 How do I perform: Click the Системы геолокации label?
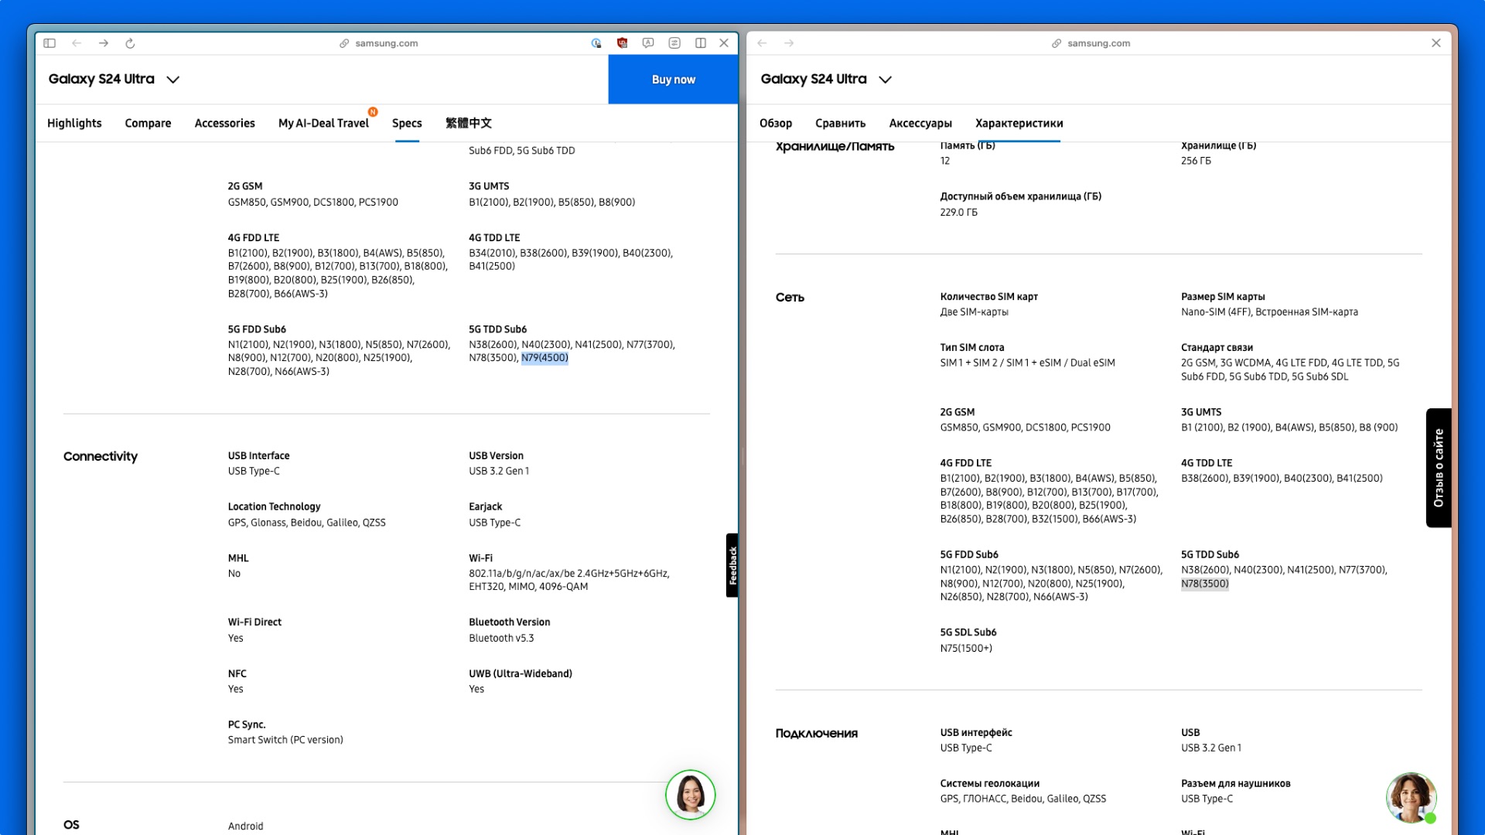990,783
